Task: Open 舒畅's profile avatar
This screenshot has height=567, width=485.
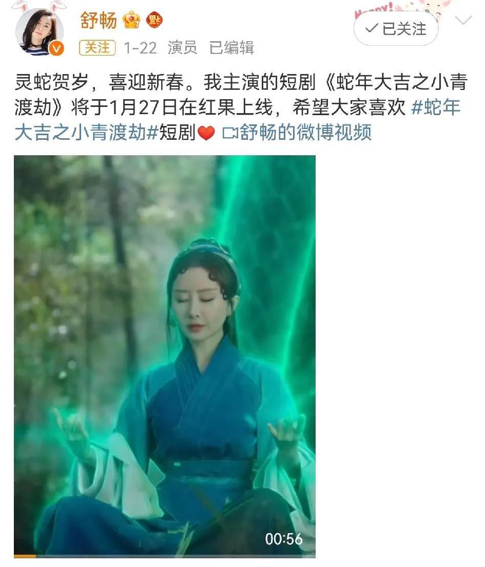Action: 38,32
